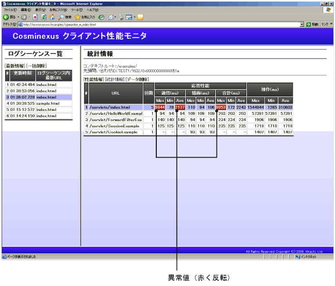The height and width of the screenshot is (286, 335).
Task: Click the 310603 operation average cell
Action: coord(285,107)
